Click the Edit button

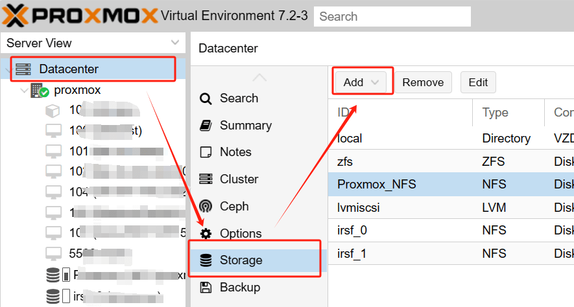point(478,82)
